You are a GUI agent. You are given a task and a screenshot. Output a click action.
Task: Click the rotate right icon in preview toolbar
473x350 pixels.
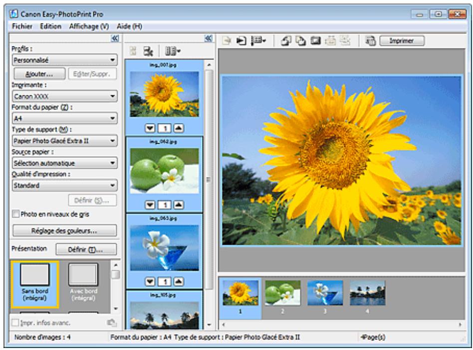300,40
